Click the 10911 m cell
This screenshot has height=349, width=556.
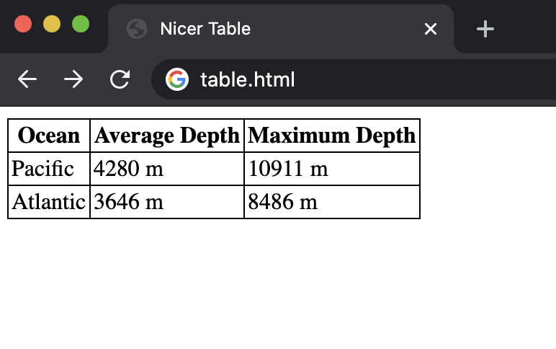click(x=288, y=169)
